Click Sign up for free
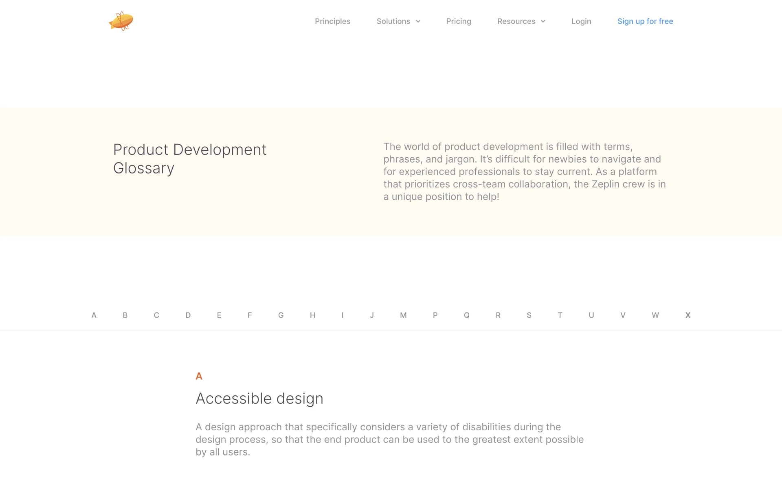This screenshot has height=489, width=782. 645,21
